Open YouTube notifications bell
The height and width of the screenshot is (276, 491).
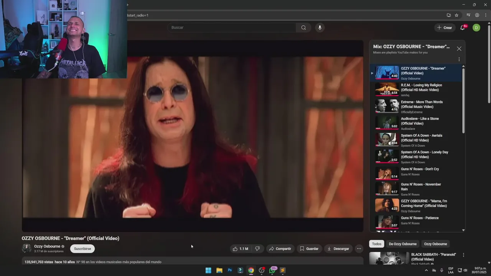click(463, 28)
